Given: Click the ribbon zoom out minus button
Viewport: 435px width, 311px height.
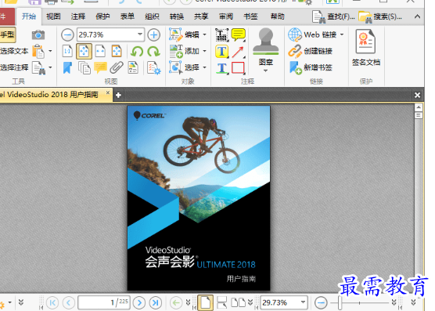Looking at the screenshot, I should 67,35.
